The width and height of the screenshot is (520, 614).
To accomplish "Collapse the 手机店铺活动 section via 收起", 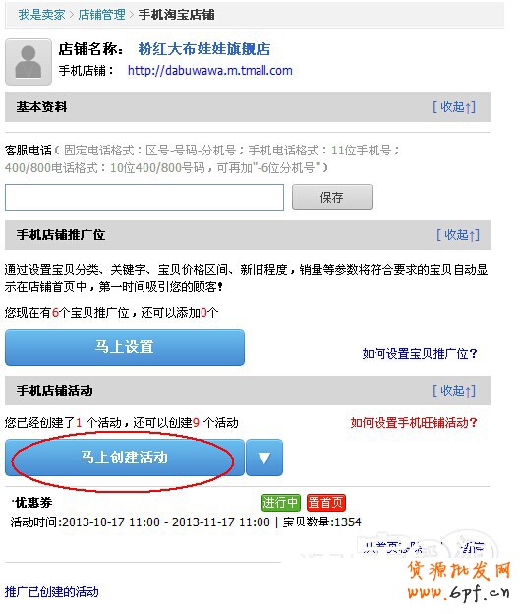I will pos(454,390).
